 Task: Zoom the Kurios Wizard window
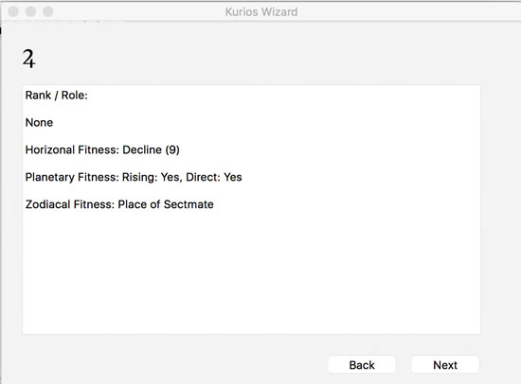pyautogui.click(x=48, y=11)
